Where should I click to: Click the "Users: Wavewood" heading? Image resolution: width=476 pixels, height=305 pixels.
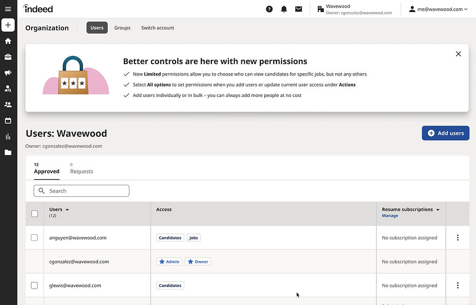pyautogui.click(x=66, y=133)
